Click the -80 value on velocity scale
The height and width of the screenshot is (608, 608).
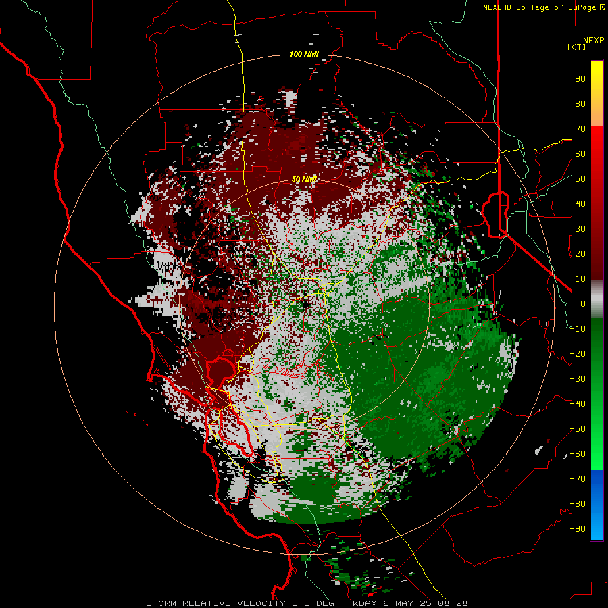pyautogui.click(x=578, y=504)
